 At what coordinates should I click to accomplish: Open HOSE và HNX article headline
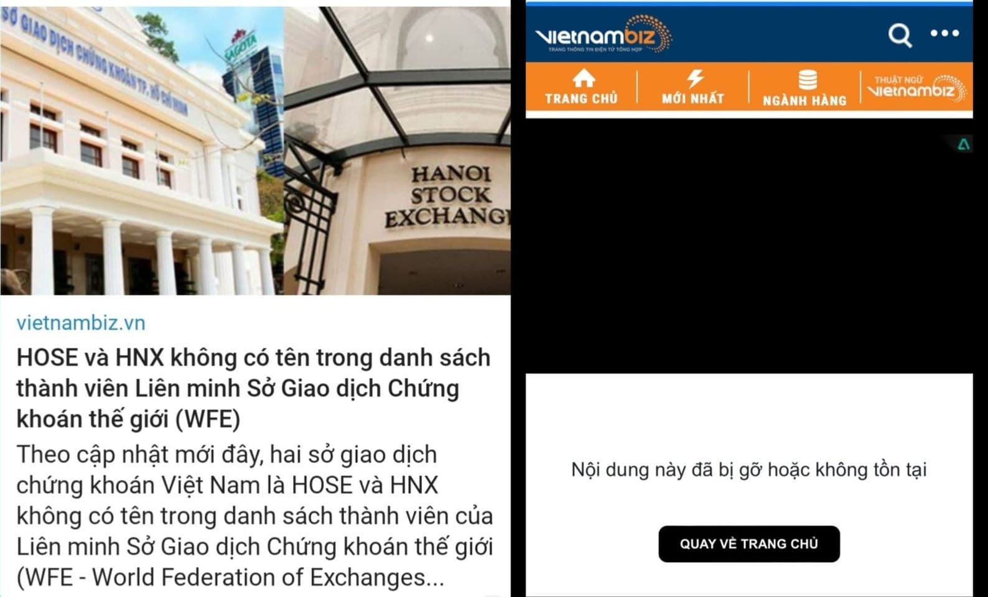(x=253, y=388)
